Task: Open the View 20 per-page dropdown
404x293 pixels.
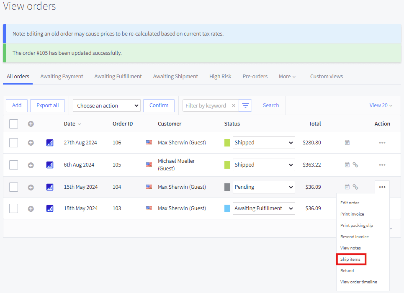Action: coord(381,105)
